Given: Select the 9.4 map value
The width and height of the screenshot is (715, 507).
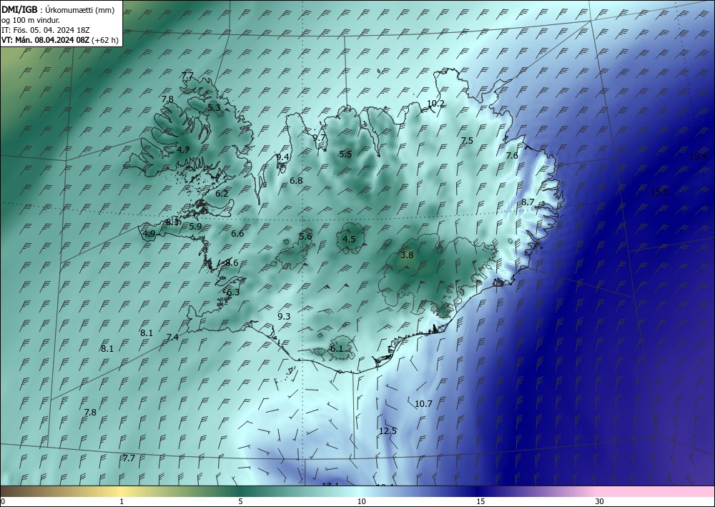Looking at the screenshot, I should click(282, 157).
